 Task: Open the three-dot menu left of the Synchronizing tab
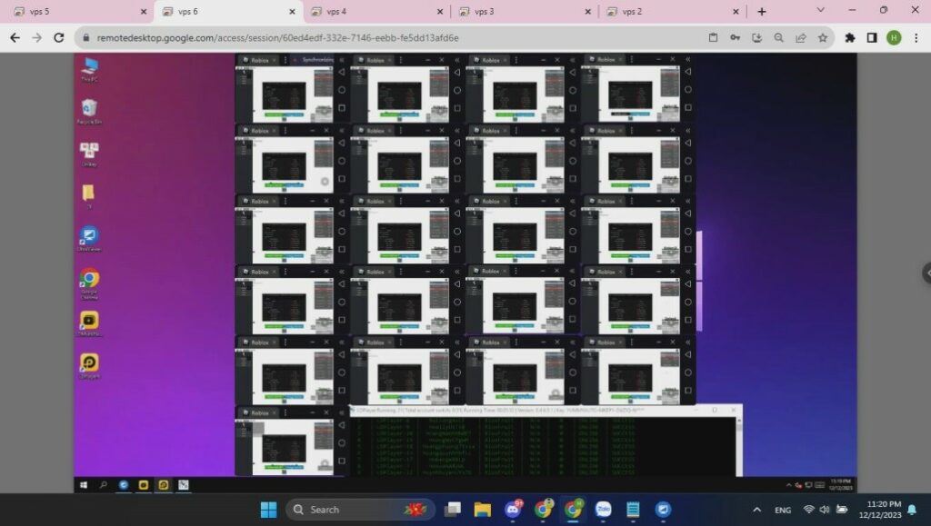pyautogui.click(x=285, y=60)
